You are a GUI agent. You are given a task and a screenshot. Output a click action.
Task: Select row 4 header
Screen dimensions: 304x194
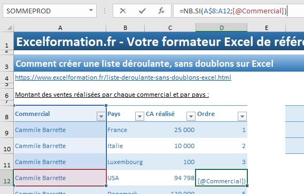[x=7, y=77]
